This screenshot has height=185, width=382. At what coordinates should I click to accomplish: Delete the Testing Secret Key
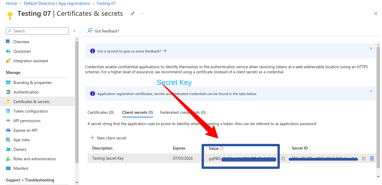click(x=372, y=158)
